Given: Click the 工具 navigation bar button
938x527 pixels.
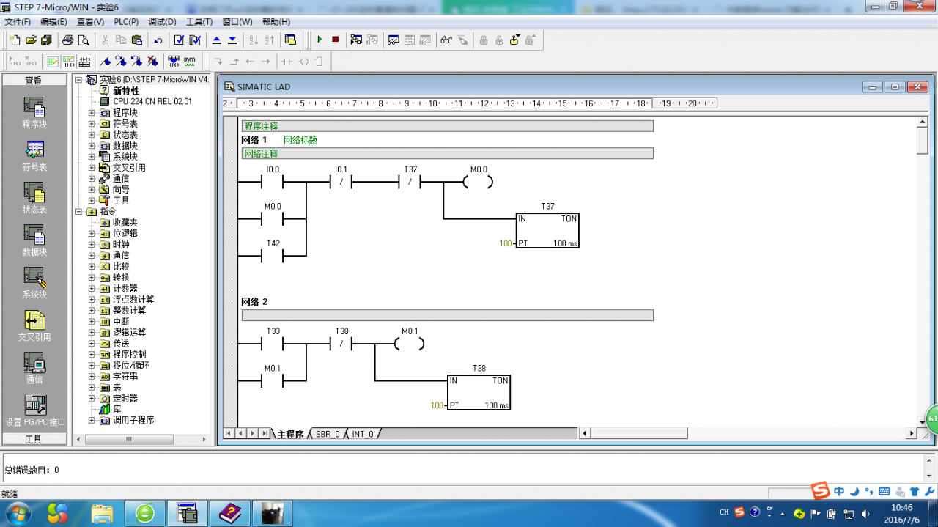Looking at the screenshot, I should coord(34,439).
